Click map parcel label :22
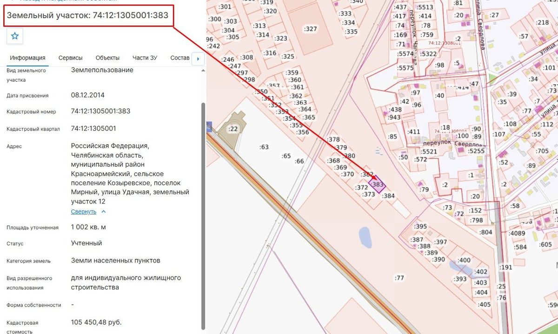558x334 pixels. tap(232, 129)
